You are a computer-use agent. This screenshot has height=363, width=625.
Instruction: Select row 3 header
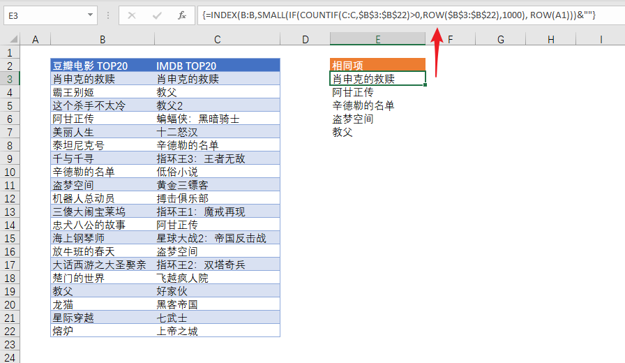[10, 79]
